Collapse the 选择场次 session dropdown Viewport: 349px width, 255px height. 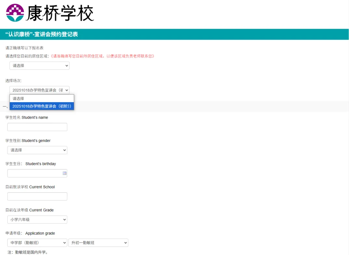pyautogui.click(x=39, y=90)
